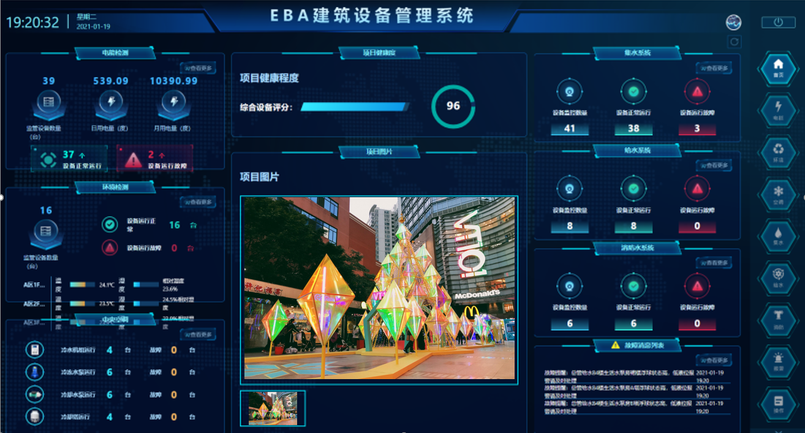Click 查看更多 in 电能检测 panel
805x433 pixels.
tap(198, 69)
